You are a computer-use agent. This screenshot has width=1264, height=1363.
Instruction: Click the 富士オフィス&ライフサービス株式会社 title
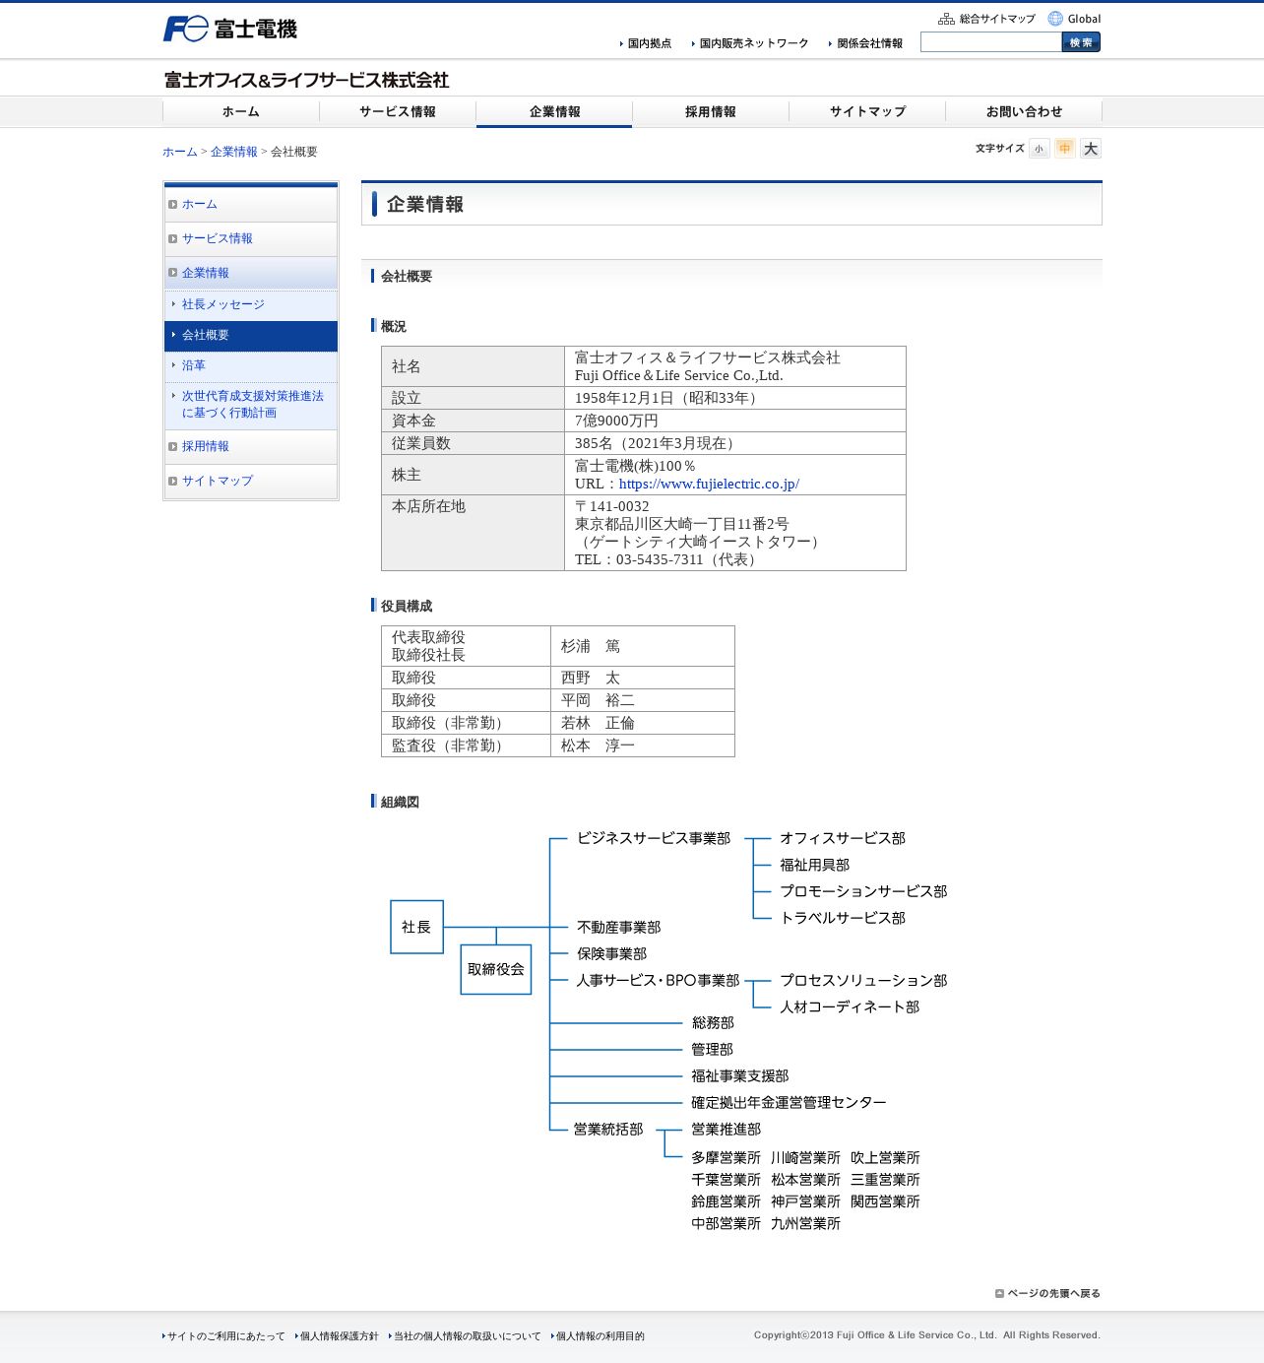pos(306,80)
